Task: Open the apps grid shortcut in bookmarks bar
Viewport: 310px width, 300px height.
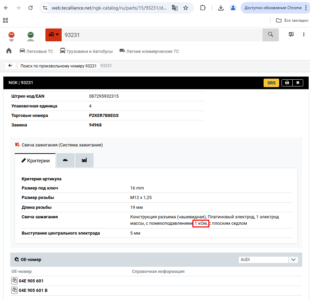Action: [x=5, y=20]
